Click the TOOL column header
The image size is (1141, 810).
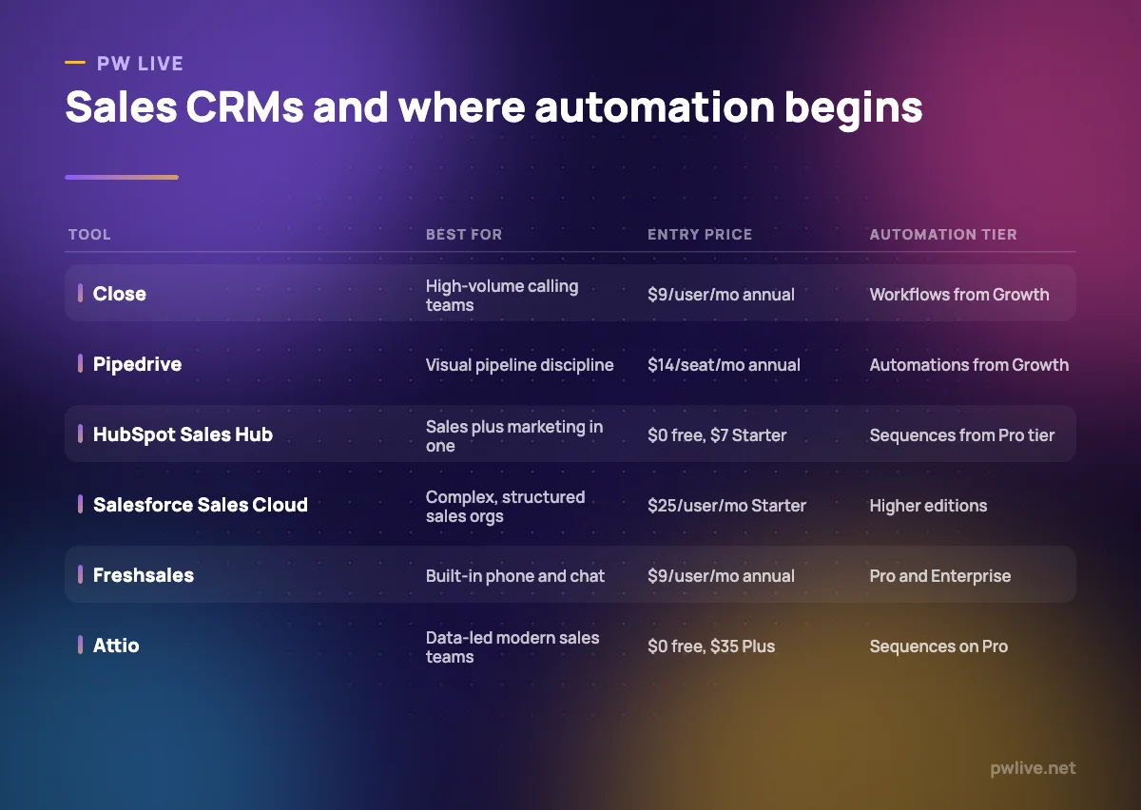click(x=89, y=235)
